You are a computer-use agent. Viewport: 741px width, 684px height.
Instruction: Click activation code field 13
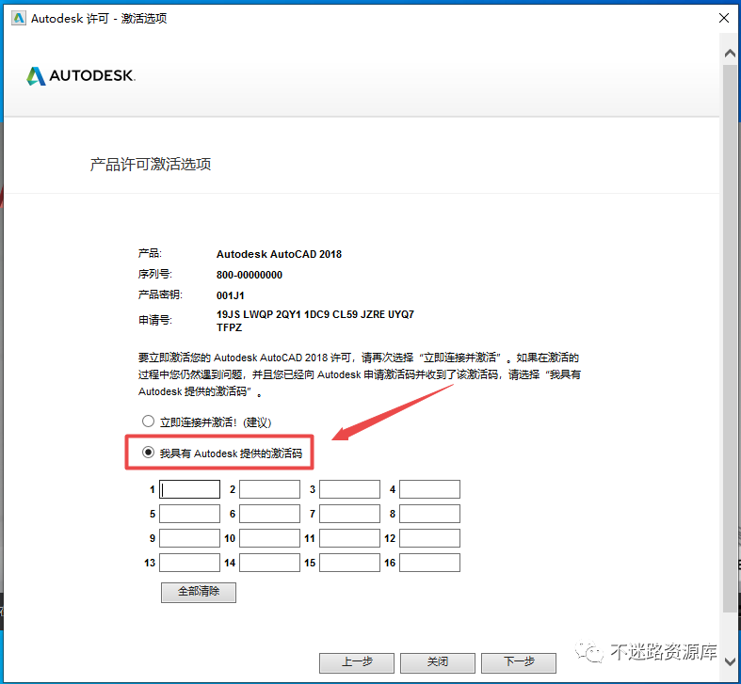(x=189, y=563)
